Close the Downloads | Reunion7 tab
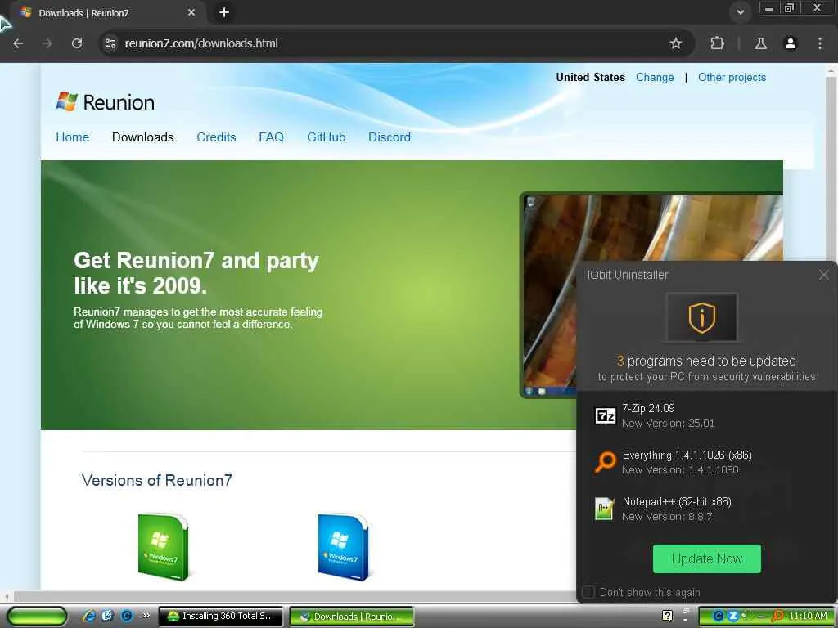838x628 pixels. tap(191, 12)
